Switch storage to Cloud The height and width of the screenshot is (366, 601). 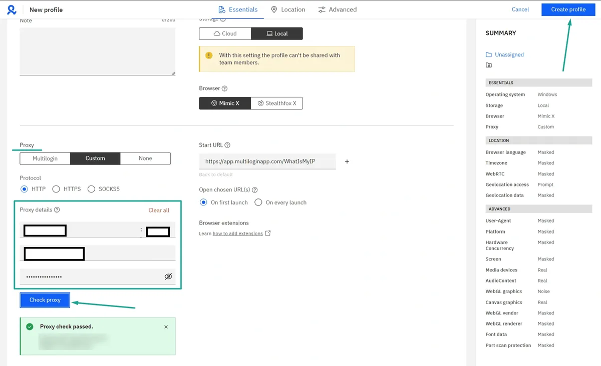[x=225, y=33]
